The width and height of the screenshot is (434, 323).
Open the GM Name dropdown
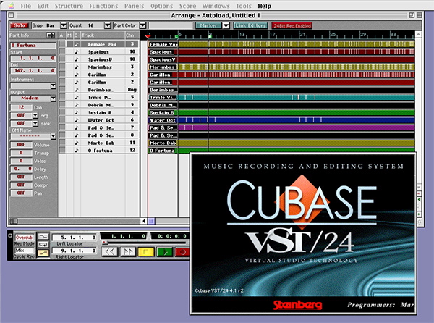54,136
